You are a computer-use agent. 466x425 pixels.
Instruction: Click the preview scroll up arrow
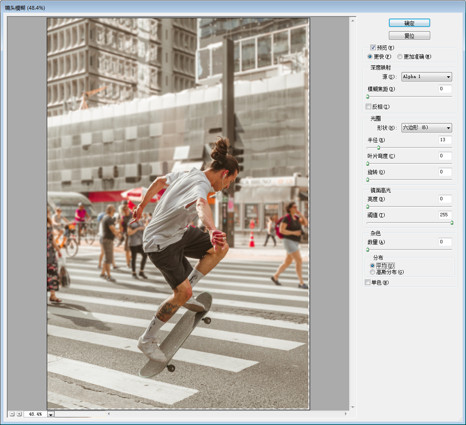click(353, 21)
